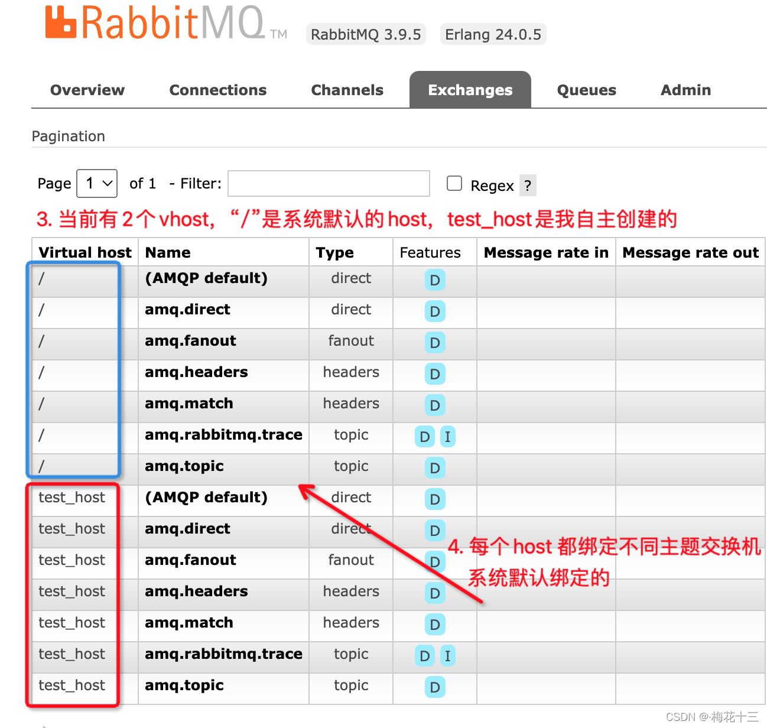Collapse the Pagination section
The height and width of the screenshot is (728, 767).
pos(69,136)
